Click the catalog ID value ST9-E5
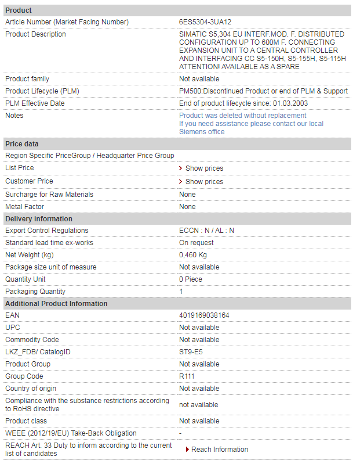 tap(190, 352)
